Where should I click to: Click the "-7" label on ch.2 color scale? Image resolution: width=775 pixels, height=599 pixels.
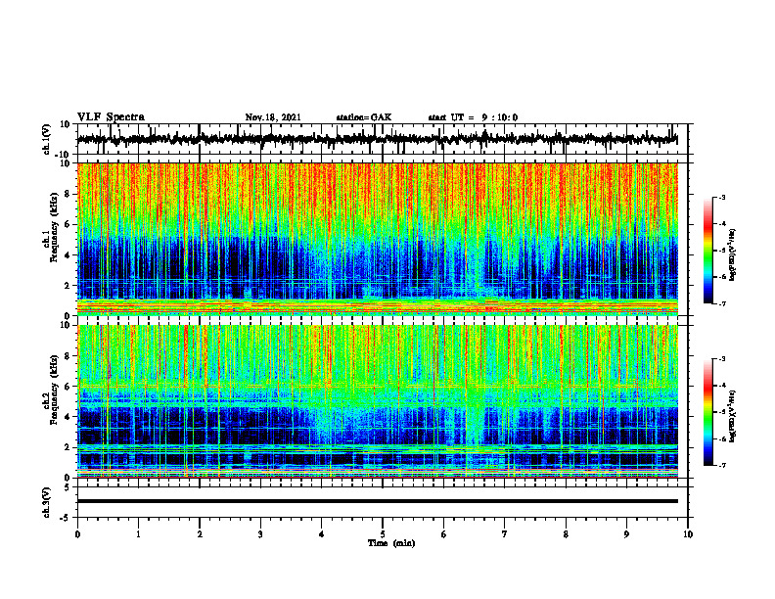tap(722, 465)
